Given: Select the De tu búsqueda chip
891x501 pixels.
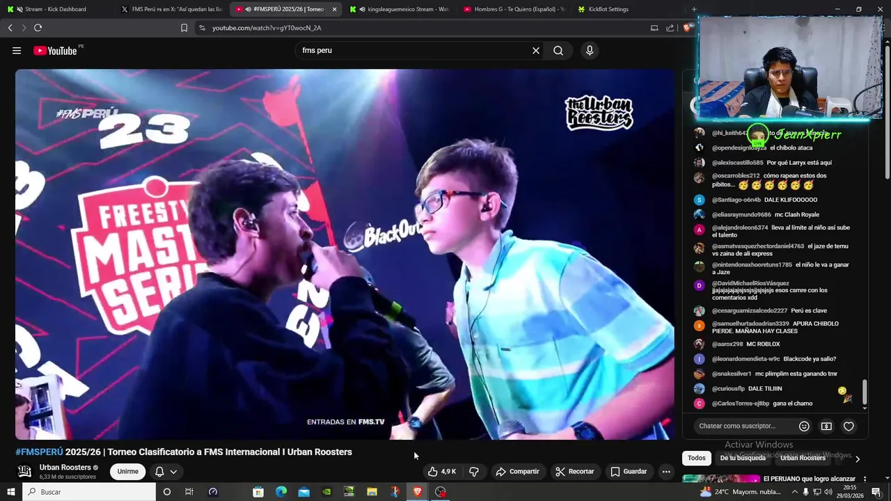Looking at the screenshot, I should click(743, 458).
